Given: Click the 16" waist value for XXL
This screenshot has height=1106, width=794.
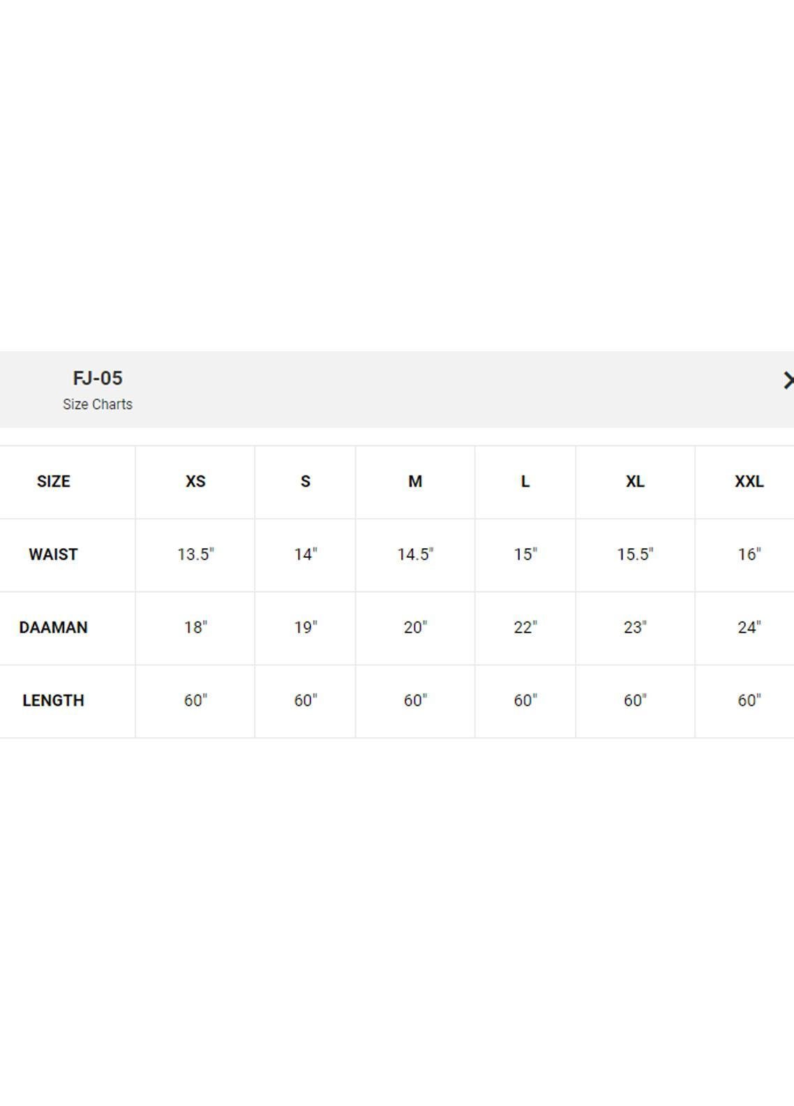Looking at the screenshot, I should point(749,554).
